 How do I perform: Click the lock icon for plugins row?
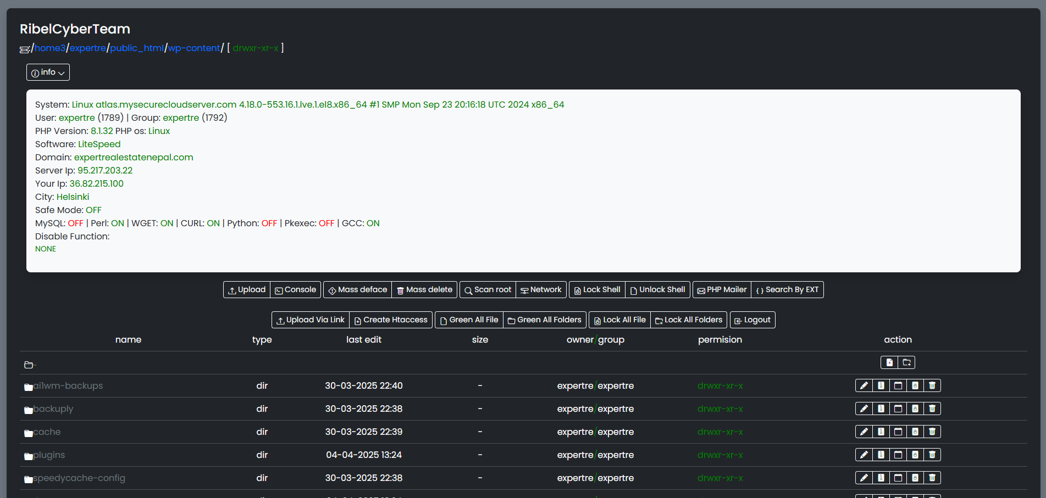[x=915, y=455]
